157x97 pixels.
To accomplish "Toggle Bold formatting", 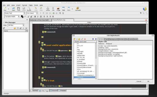I will point(35,17).
